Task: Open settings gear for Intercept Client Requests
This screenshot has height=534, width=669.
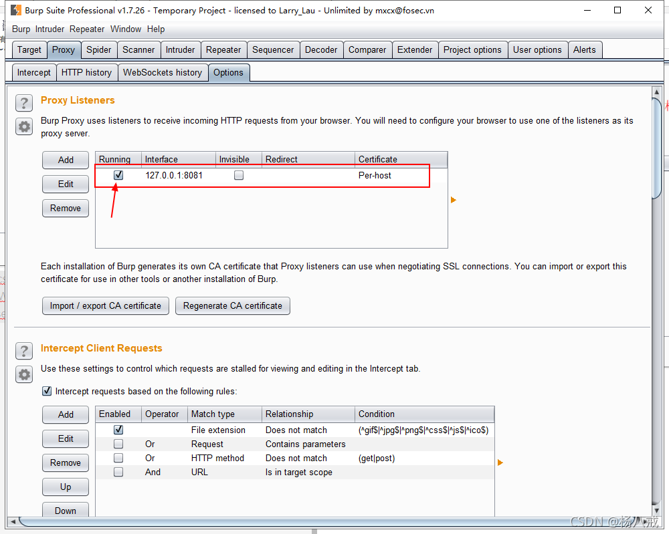Action: (24, 375)
